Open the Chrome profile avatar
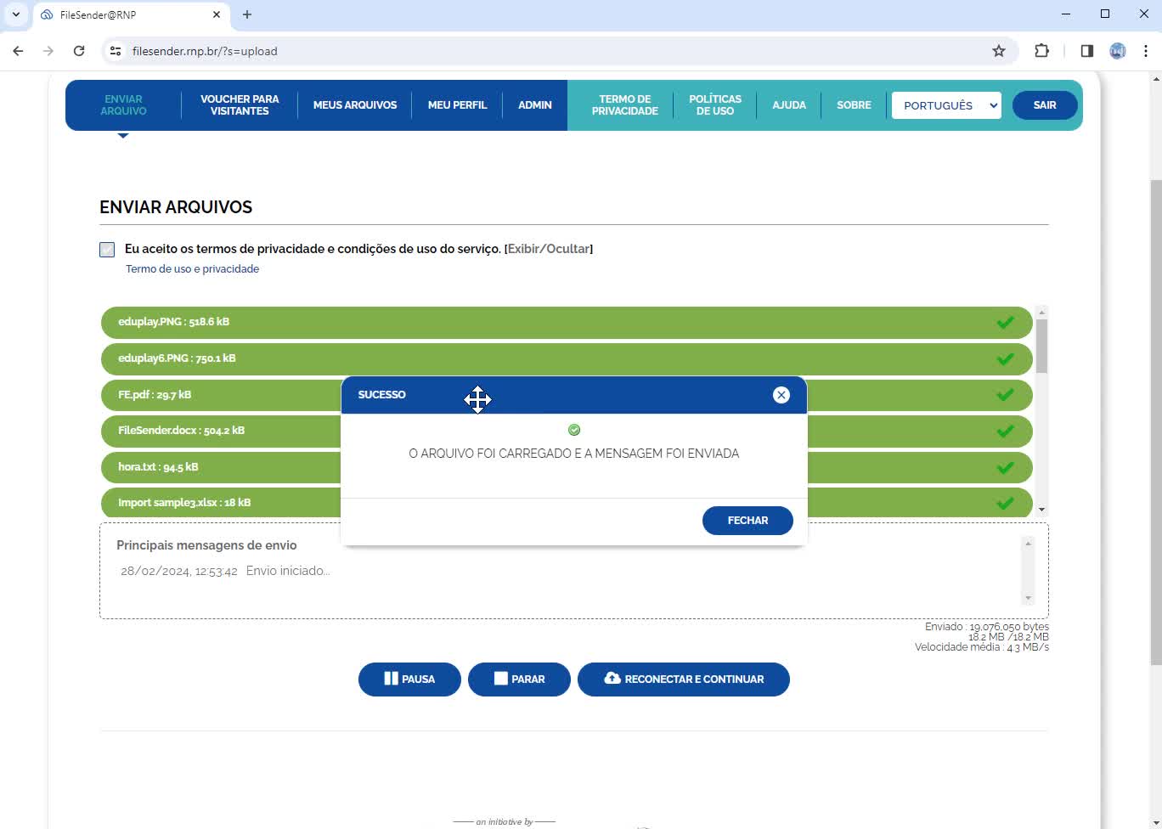This screenshot has width=1162, height=829. [1118, 51]
